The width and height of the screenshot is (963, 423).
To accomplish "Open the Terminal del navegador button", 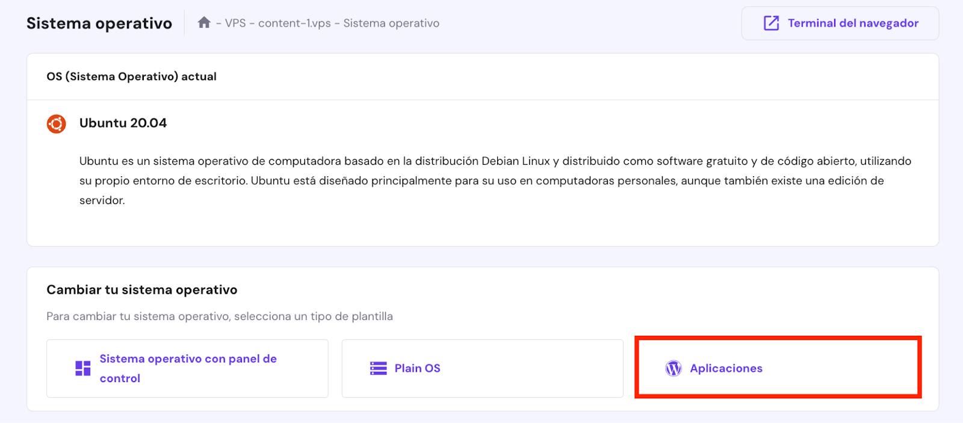I will pyautogui.click(x=840, y=23).
